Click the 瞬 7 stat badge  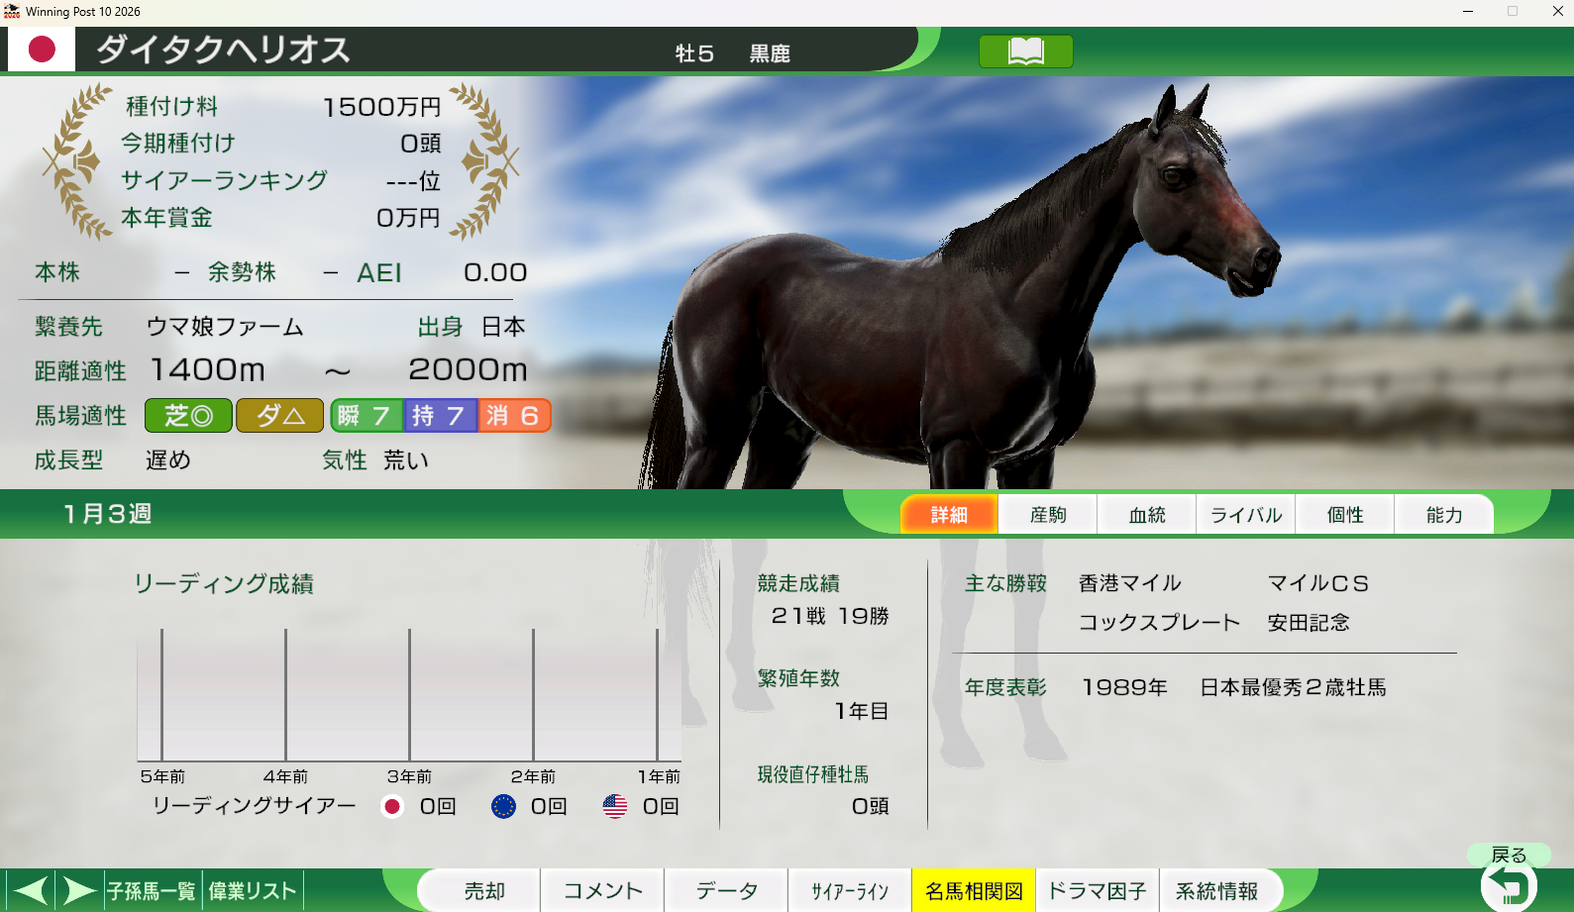[x=366, y=416]
